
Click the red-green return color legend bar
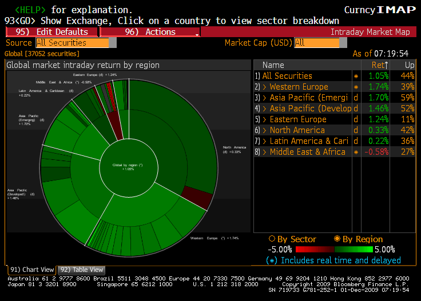point(333,250)
